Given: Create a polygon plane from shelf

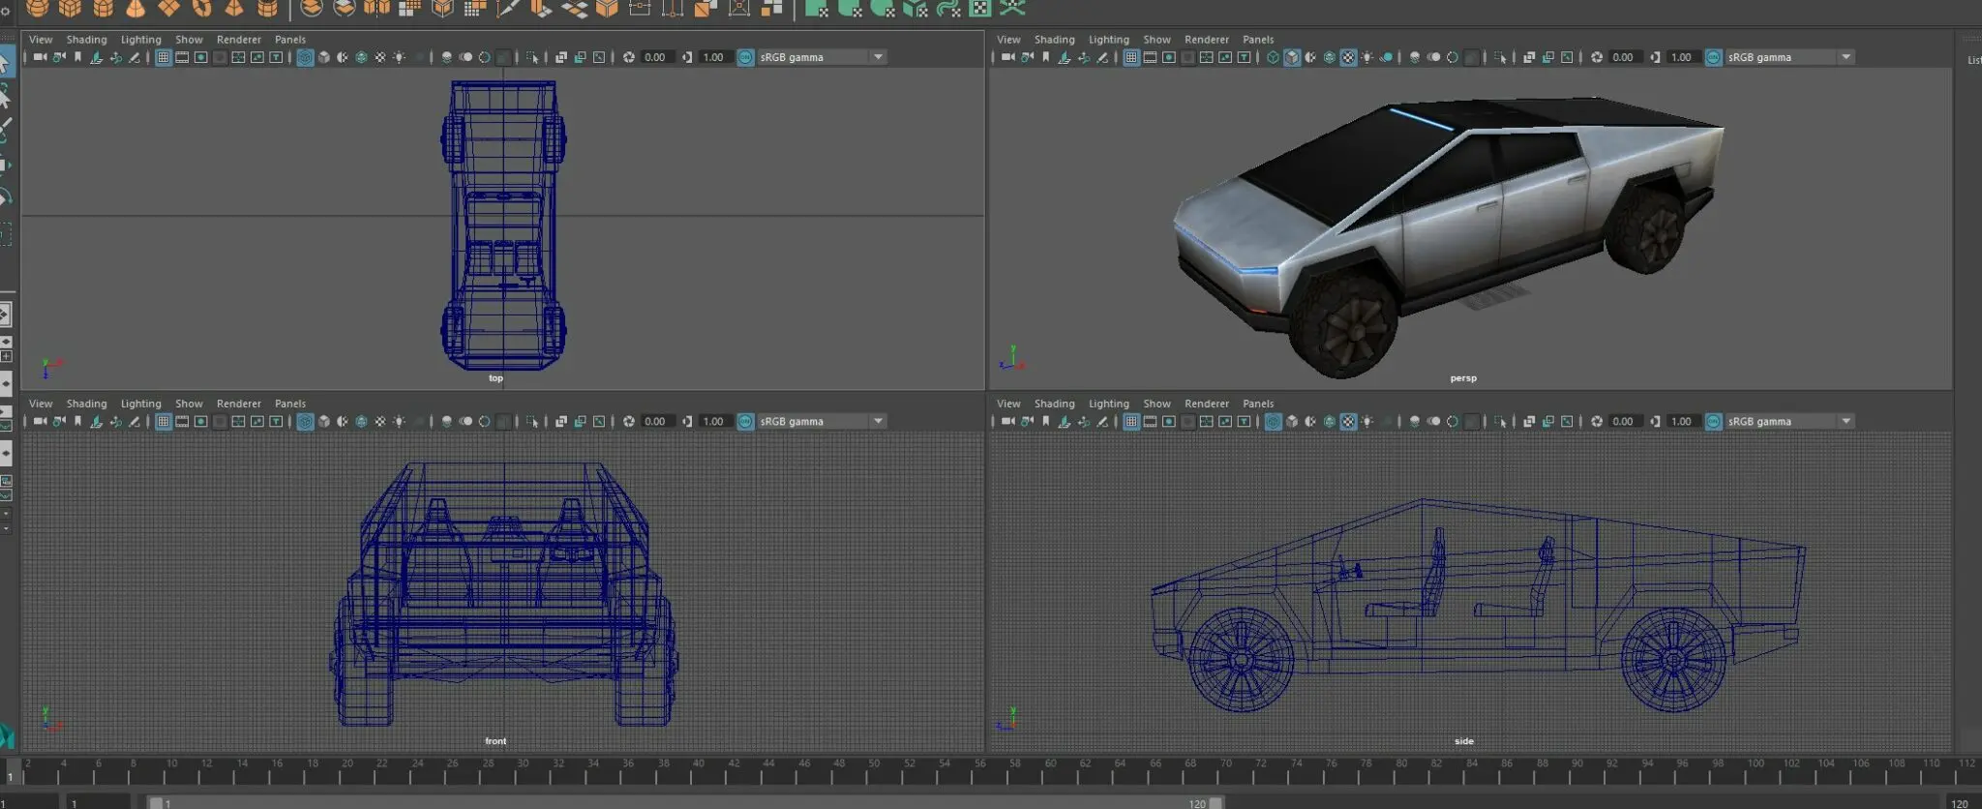Looking at the screenshot, I should click(x=168, y=9).
